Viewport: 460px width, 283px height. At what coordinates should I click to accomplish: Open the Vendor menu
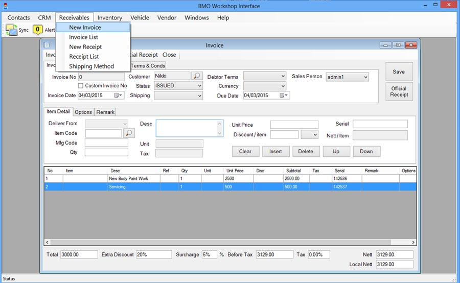click(x=167, y=17)
